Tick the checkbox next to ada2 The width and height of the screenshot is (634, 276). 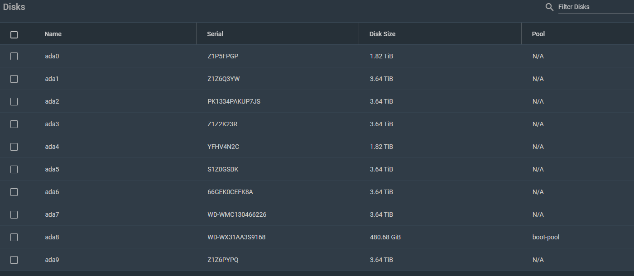[14, 101]
